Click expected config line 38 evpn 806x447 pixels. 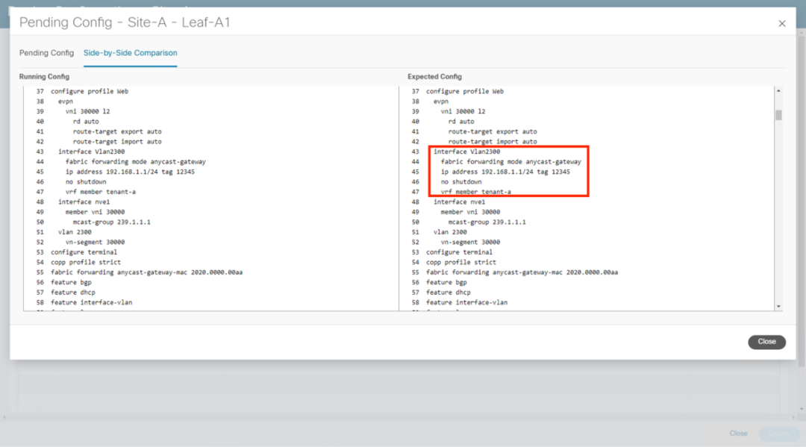440,101
